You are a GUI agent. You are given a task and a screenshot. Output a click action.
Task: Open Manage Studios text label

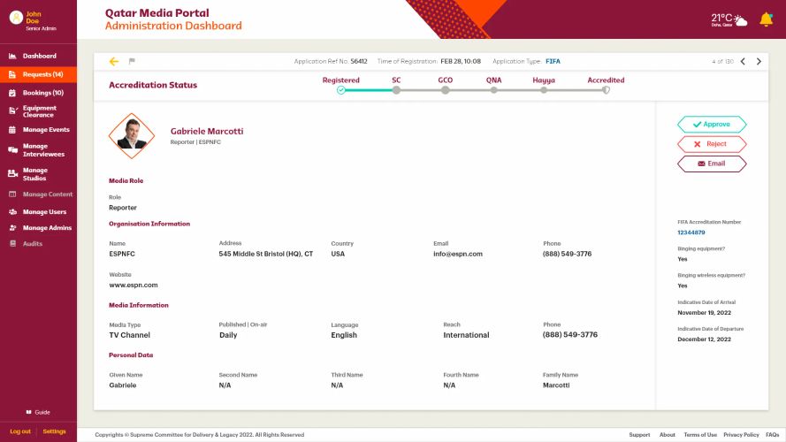[34, 174]
